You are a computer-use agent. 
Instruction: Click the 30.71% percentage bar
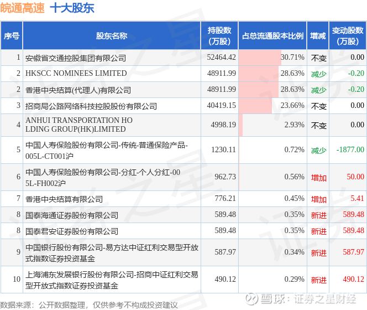(260, 58)
